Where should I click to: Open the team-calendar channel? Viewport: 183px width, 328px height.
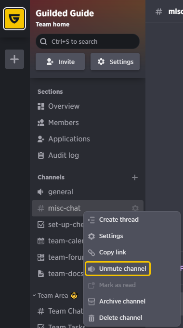[x=58, y=241]
